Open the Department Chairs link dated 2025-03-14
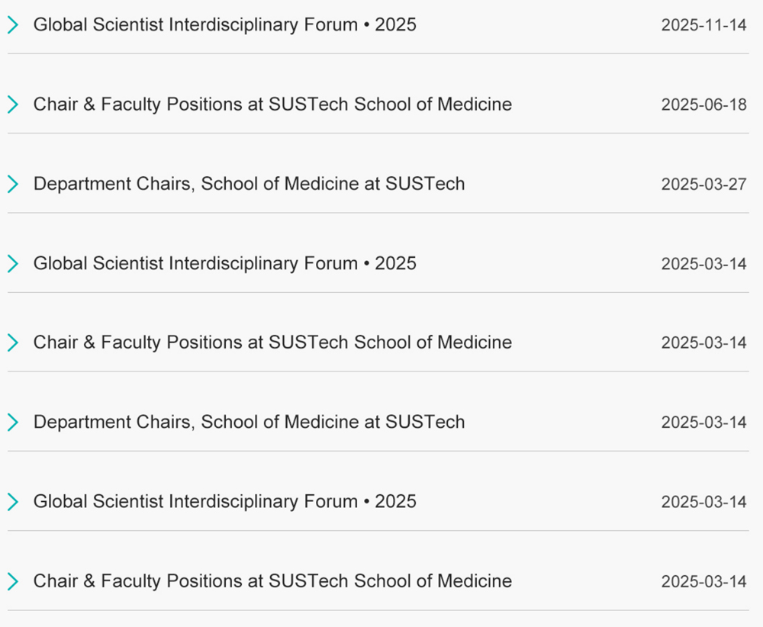This screenshot has width=763, height=627. (x=249, y=422)
